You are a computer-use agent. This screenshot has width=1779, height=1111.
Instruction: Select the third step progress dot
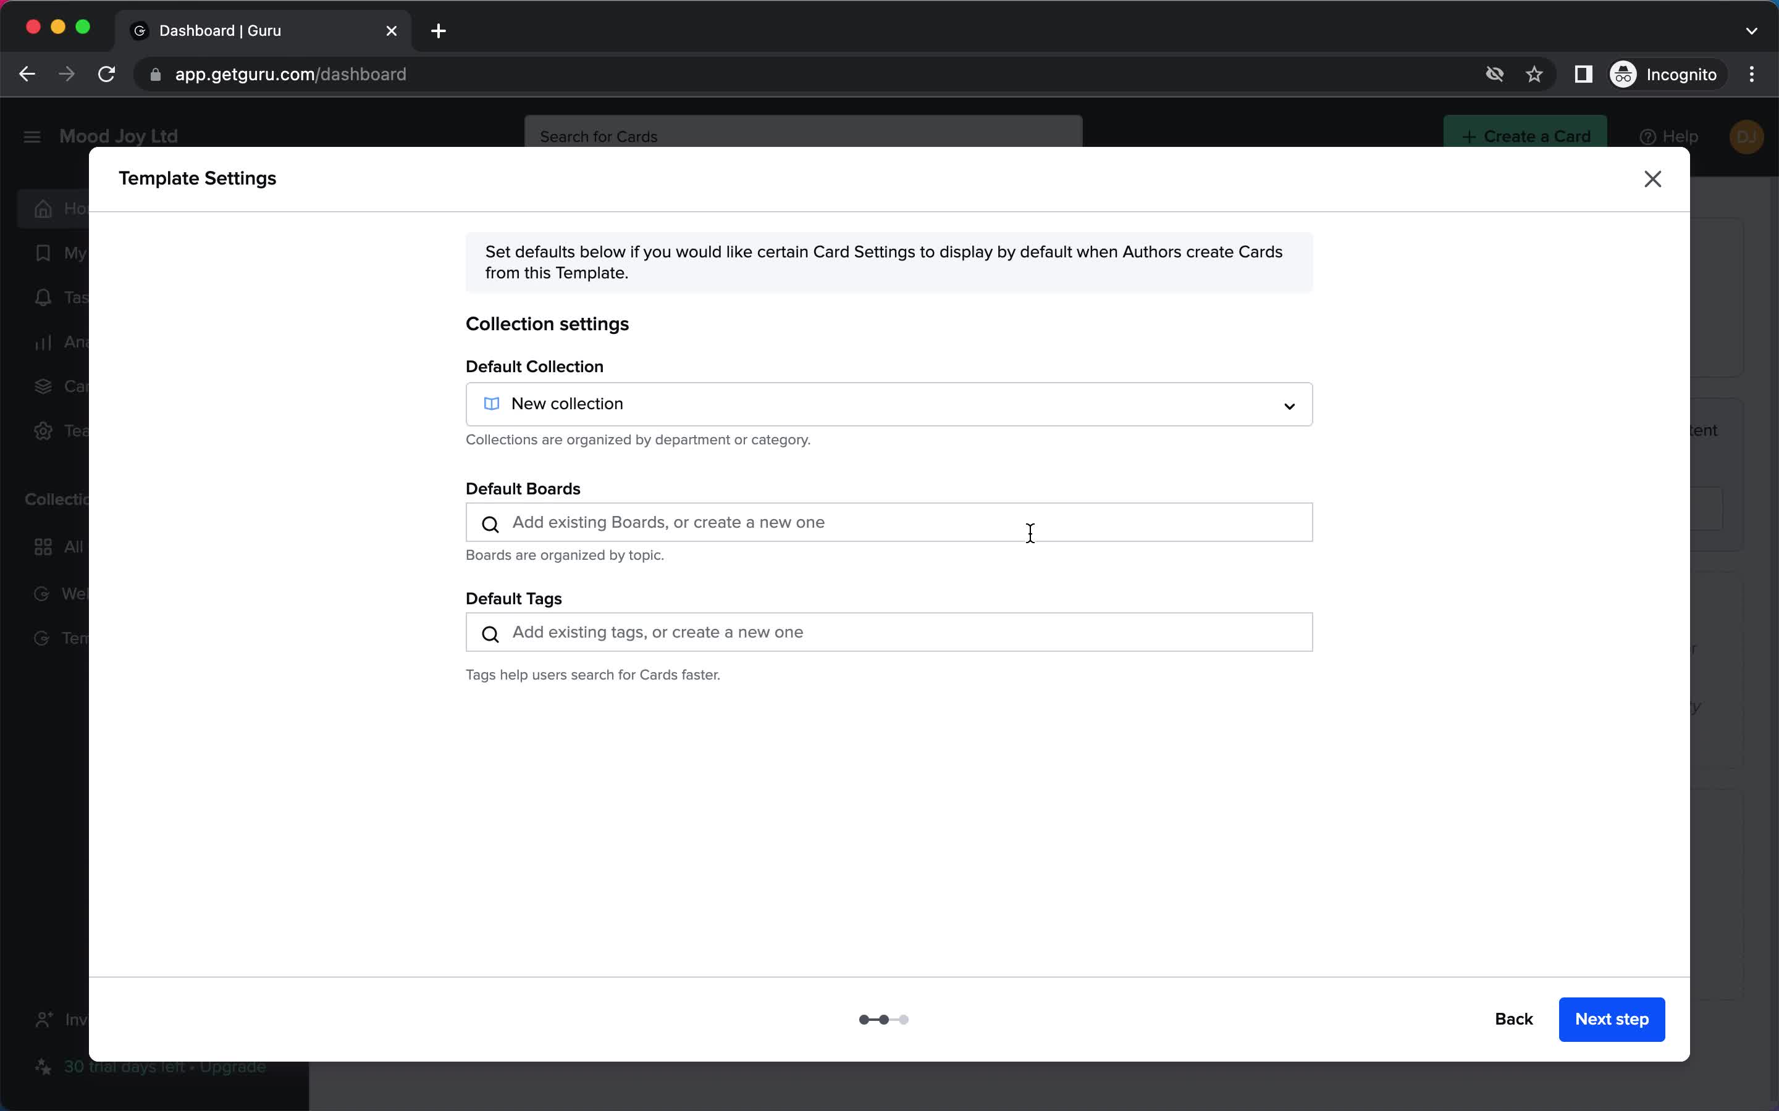point(904,1020)
